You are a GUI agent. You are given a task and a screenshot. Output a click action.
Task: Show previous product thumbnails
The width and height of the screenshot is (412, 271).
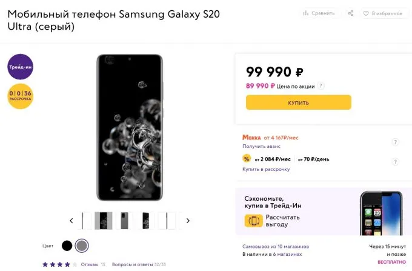(71, 221)
